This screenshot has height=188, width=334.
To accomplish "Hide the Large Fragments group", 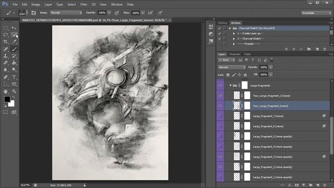I will pyautogui.click(x=220, y=86).
